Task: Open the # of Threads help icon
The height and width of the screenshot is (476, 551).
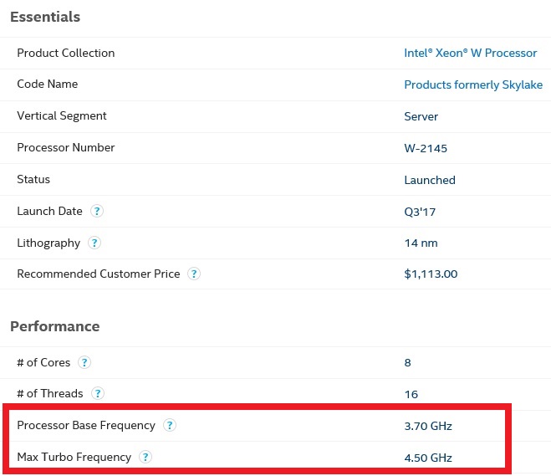Action: click(x=98, y=393)
